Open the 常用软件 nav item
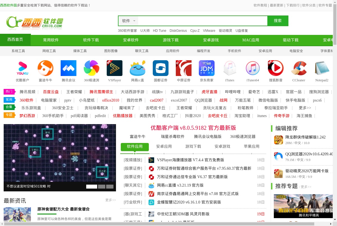The image size is (337, 226). [51, 40]
